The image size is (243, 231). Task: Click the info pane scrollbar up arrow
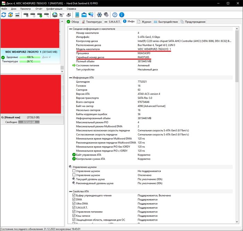[237, 29]
